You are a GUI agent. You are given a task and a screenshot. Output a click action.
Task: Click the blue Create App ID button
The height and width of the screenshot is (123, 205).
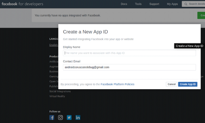tap(188, 84)
